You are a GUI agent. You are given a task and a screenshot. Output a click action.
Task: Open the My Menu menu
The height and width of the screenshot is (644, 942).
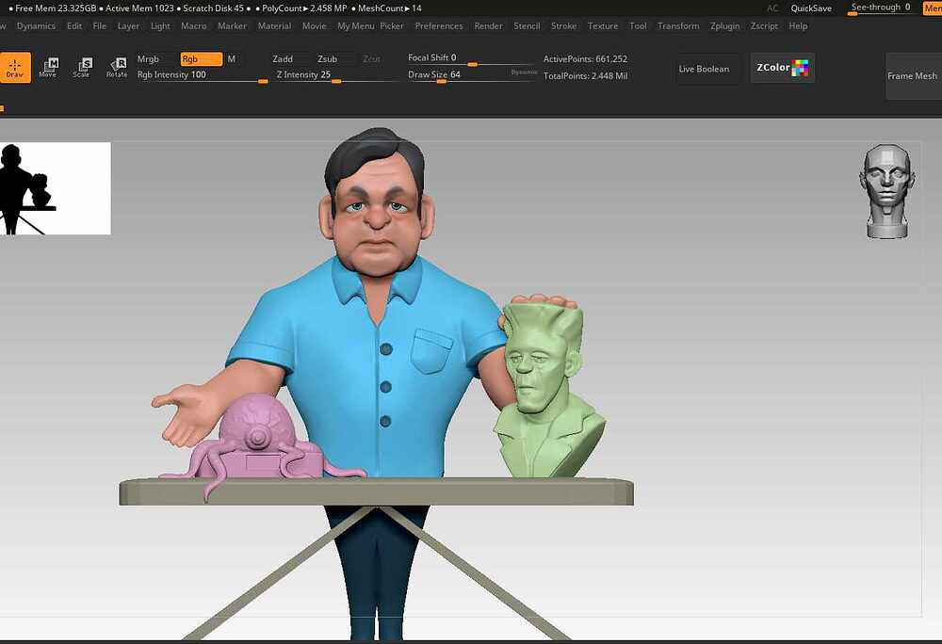point(356,25)
